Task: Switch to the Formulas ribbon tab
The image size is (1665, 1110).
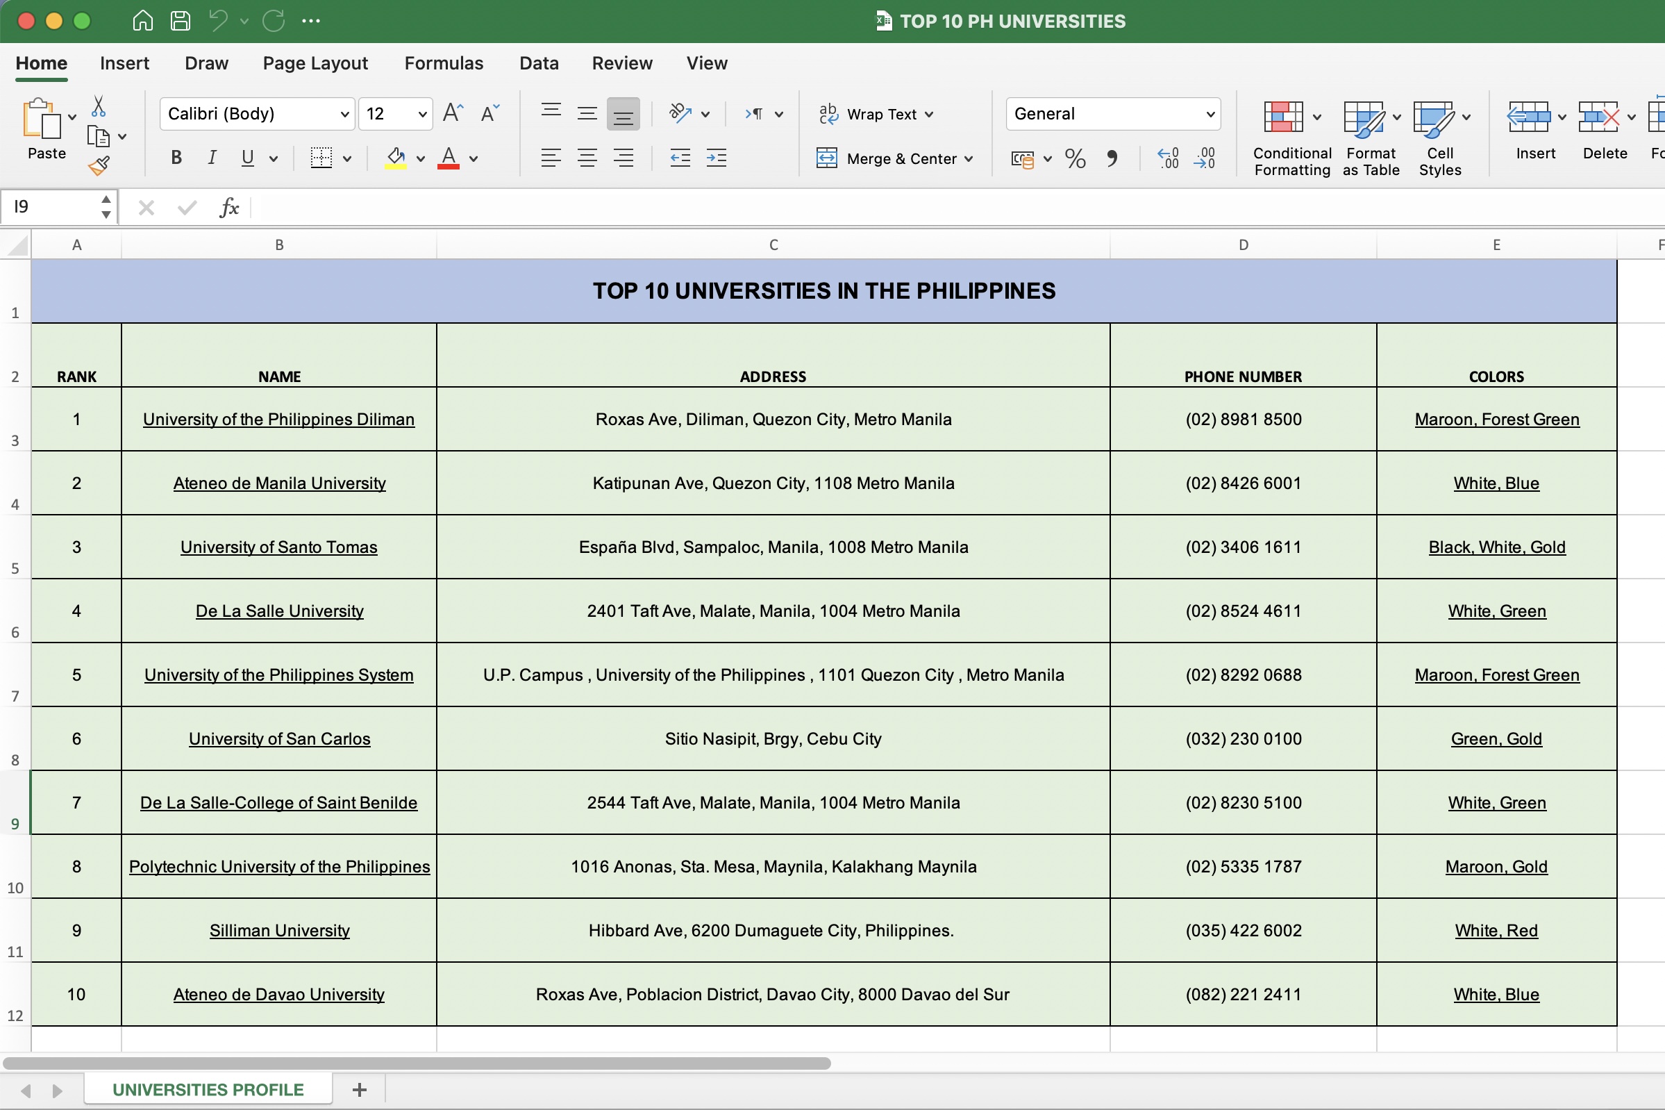Action: [x=444, y=63]
